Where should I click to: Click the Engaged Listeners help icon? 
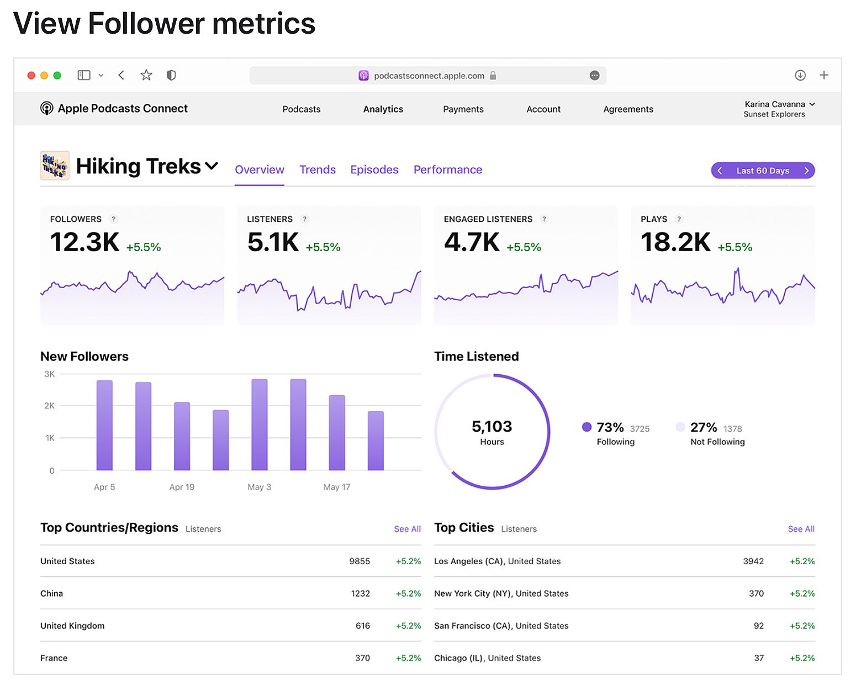[544, 219]
